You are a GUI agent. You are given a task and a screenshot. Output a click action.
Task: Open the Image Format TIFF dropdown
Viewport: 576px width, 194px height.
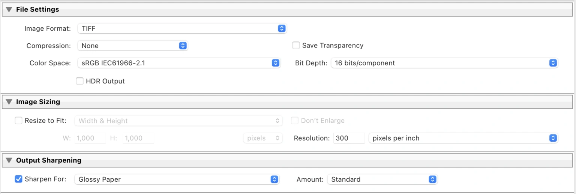click(x=182, y=28)
